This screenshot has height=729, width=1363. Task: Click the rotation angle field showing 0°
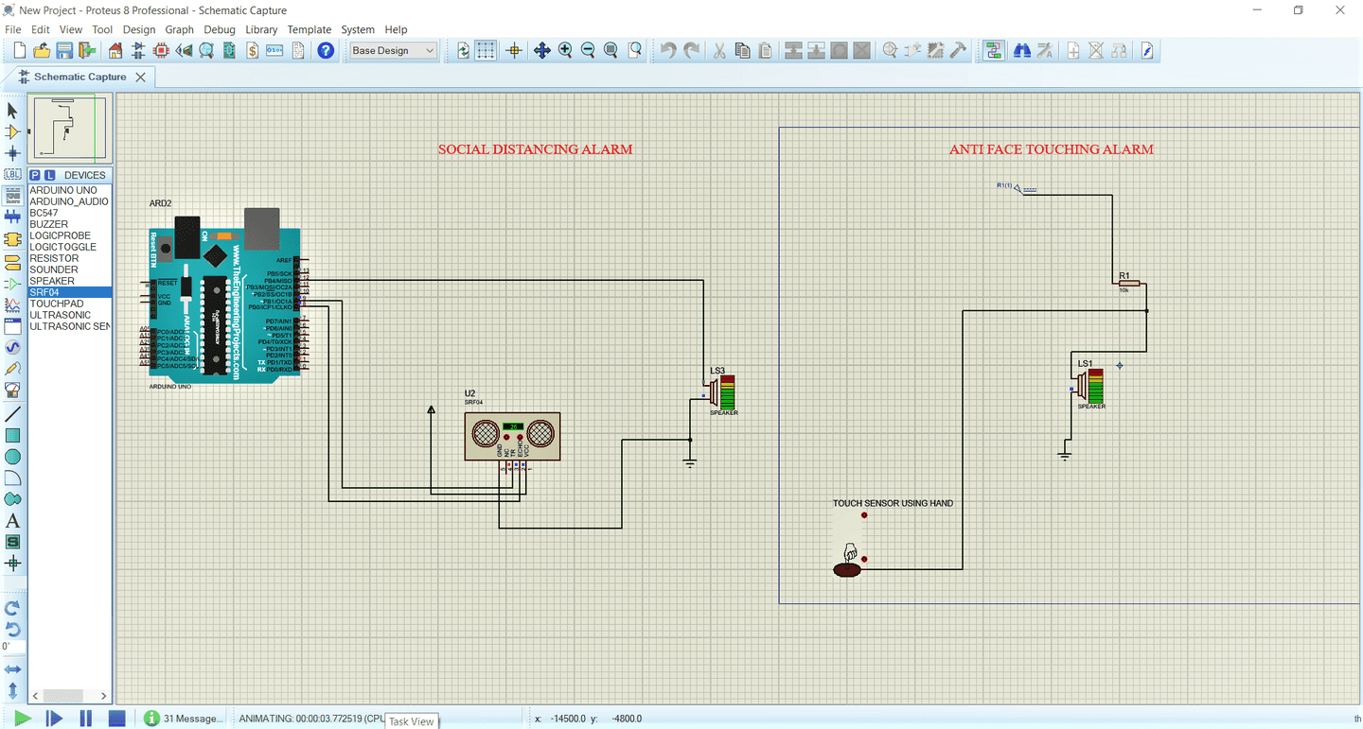[13, 647]
